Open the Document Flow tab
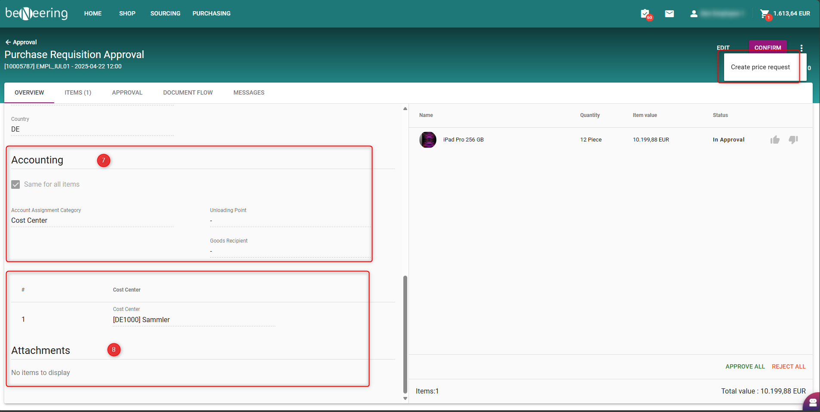The image size is (820, 412). [x=187, y=92]
